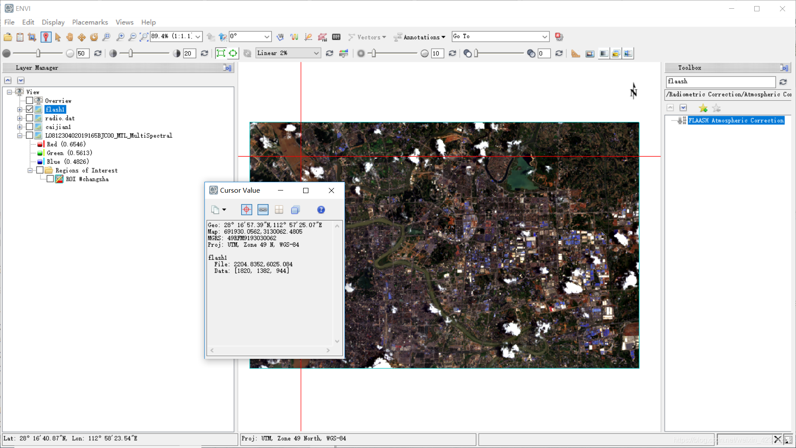The image size is (796, 448).
Task: Open the zoom percentage dropdown
Action: pos(198,37)
